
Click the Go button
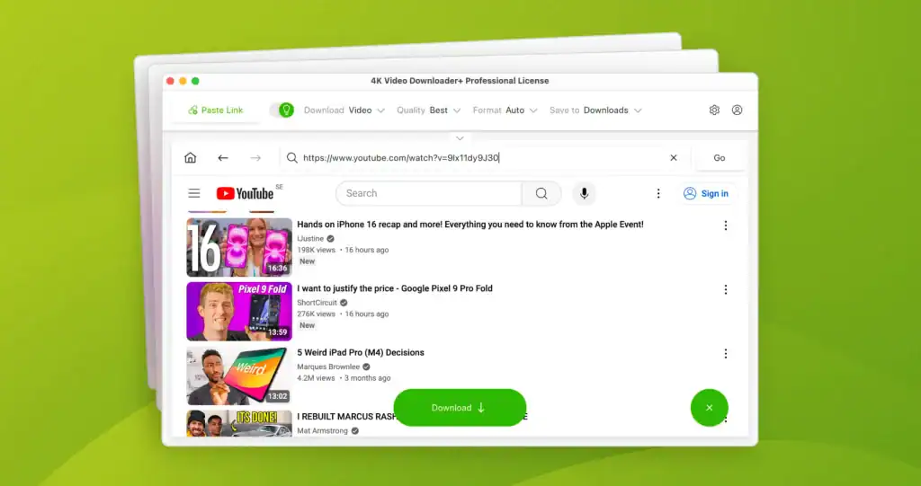tap(720, 158)
